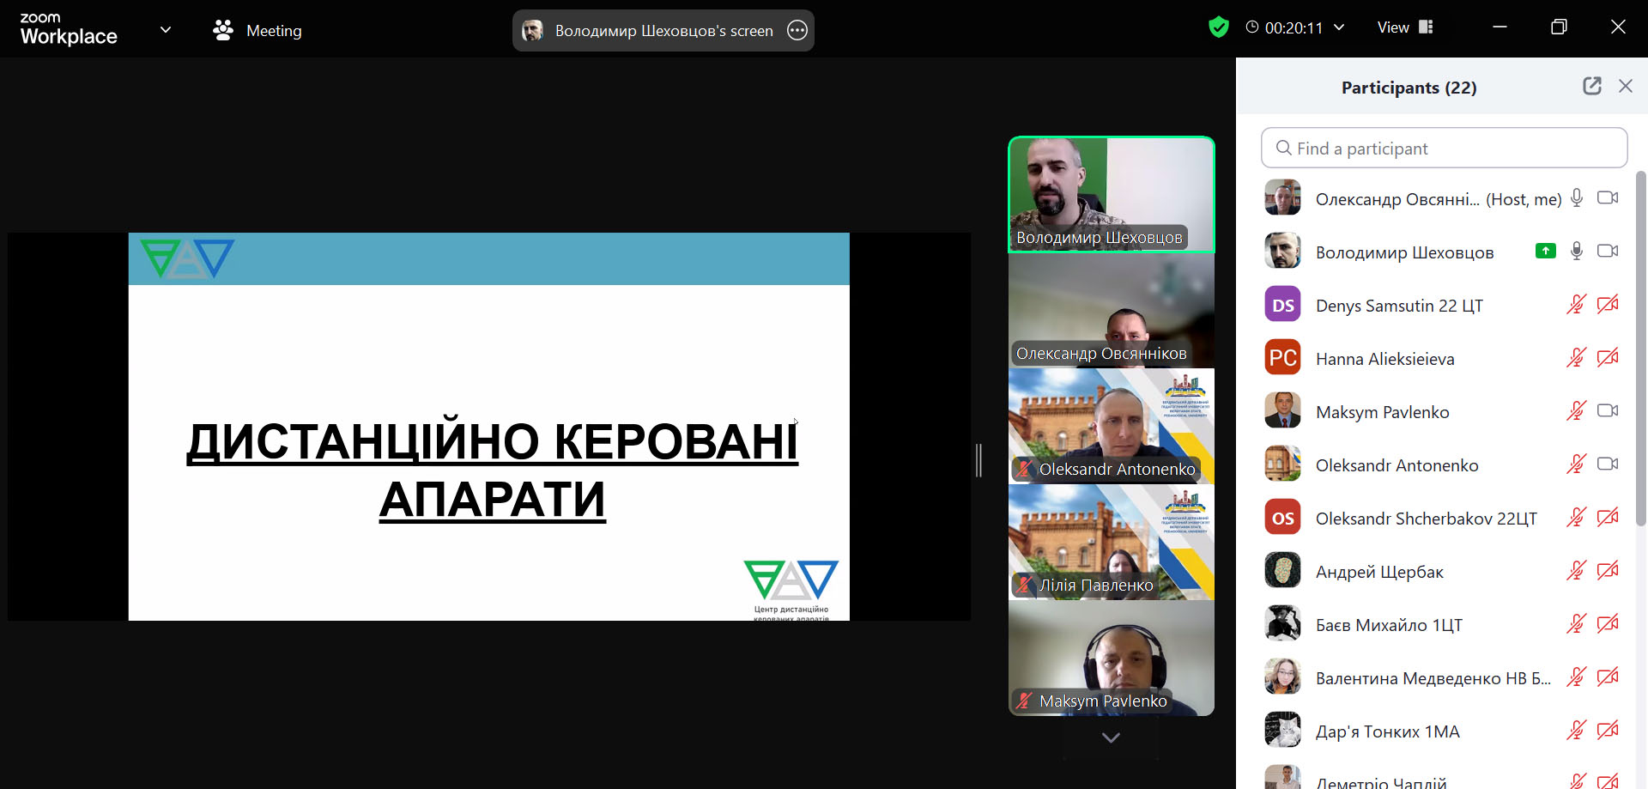This screenshot has height=789, width=1648.
Task: Click DS avatar of Denys Samsutin
Action: point(1282,305)
